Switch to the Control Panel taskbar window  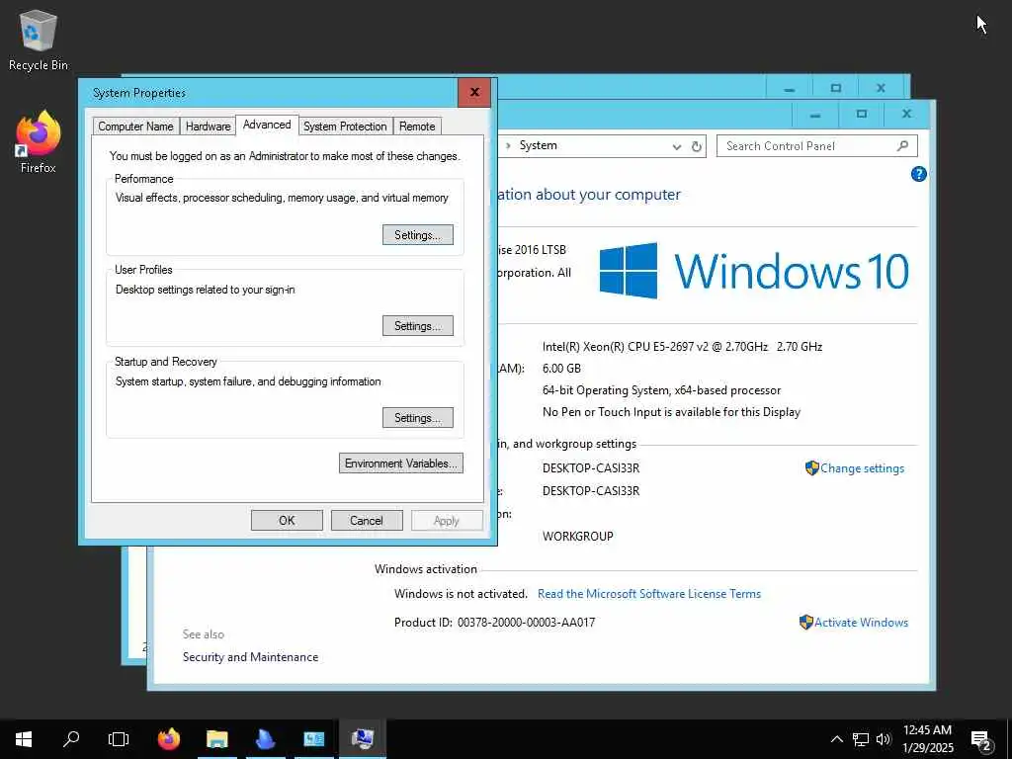[x=313, y=739]
